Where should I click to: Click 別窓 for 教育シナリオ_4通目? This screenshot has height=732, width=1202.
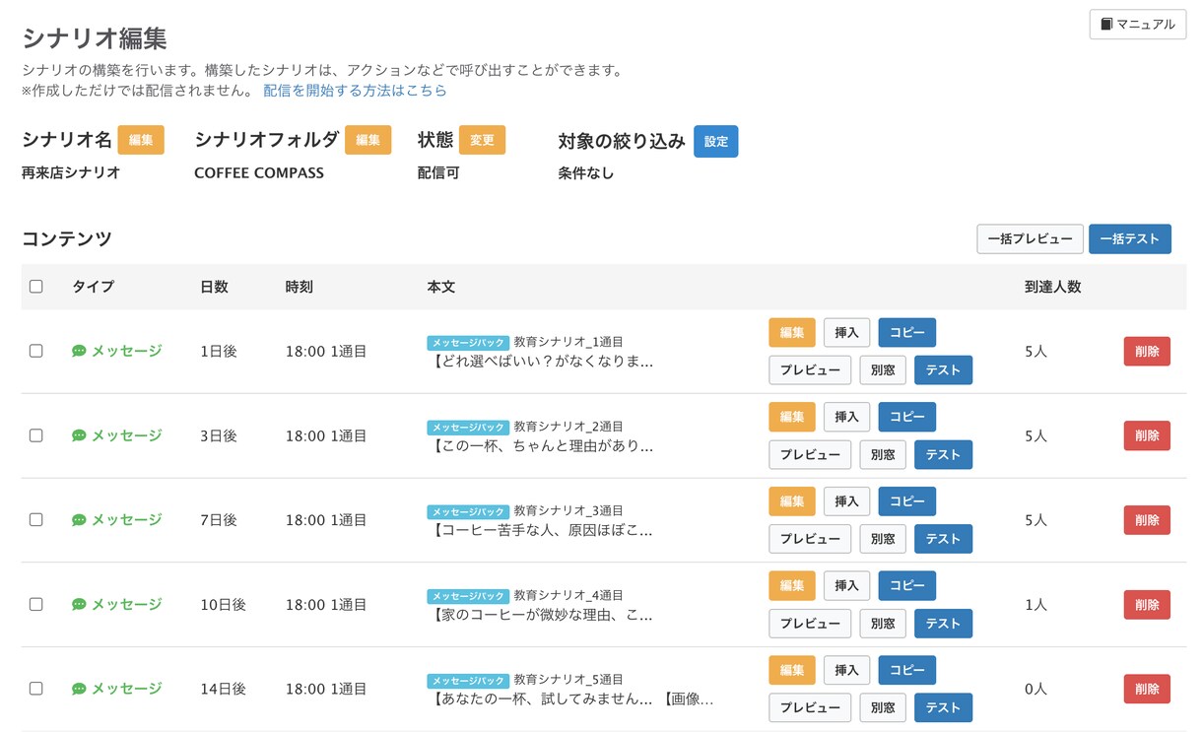[883, 623]
